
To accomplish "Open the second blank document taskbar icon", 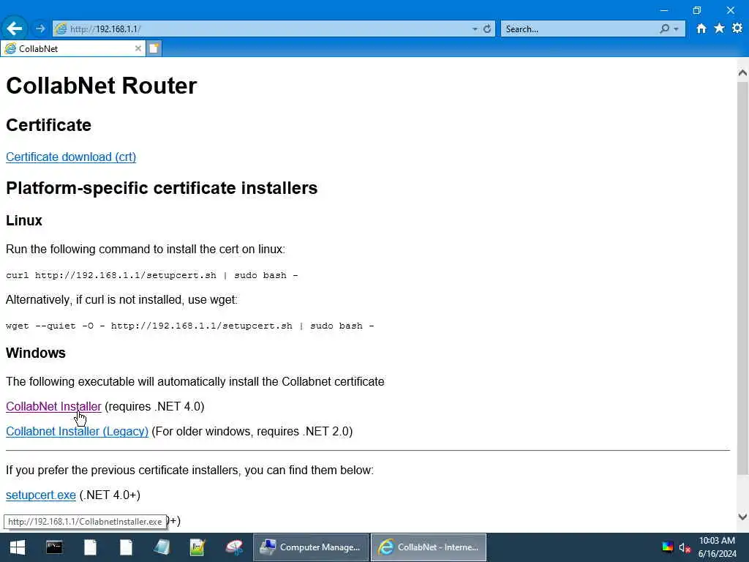I will [126, 547].
